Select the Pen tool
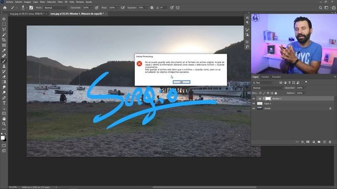 [x=4, y=98]
